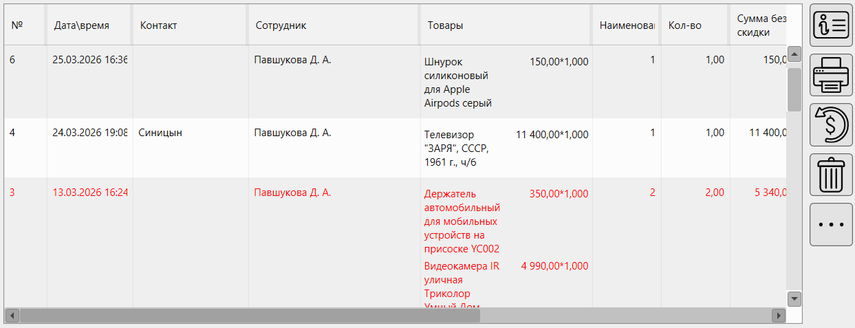Screen dimensions: 855x328
Task: Click the Сотрудник column header
Action: click(281, 25)
